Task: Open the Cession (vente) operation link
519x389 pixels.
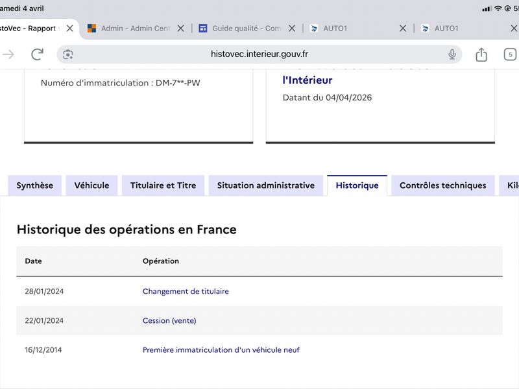Action: point(169,321)
